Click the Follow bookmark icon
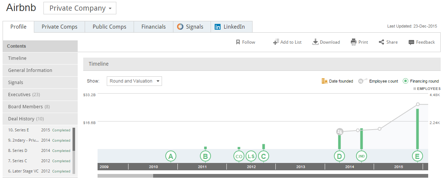Image resolution: width=444 pixels, height=178 pixels. (x=238, y=42)
